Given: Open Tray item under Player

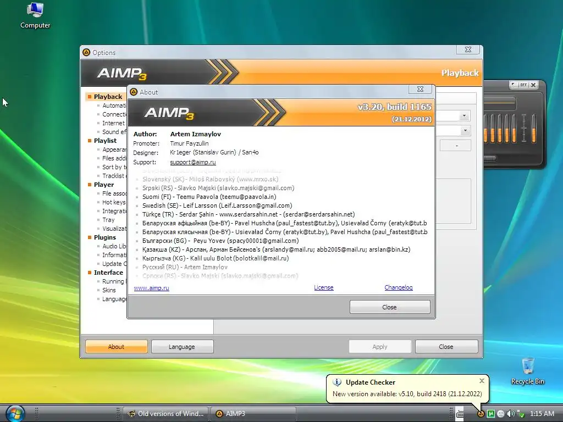Looking at the screenshot, I should pos(108,220).
